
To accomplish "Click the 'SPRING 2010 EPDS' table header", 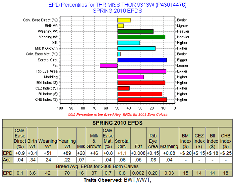I will pyautogui.click(x=117, y=123).
